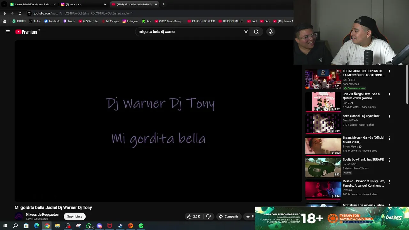Close the Latina Televisión tab
The height and width of the screenshot is (230, 409).
54,4
